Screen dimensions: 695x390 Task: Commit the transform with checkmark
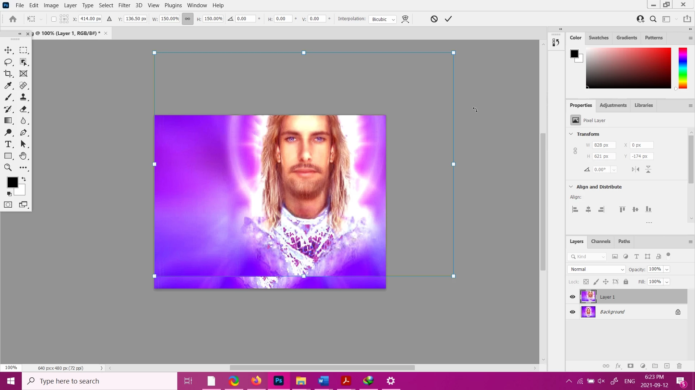448,19
